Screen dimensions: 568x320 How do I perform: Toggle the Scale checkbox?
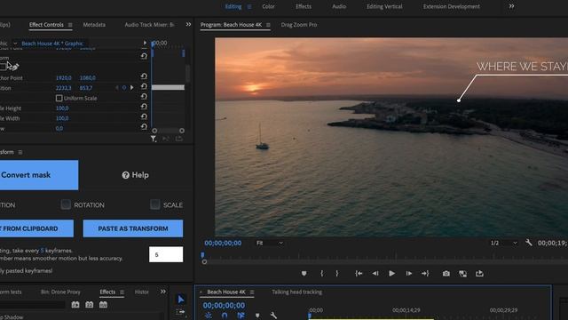(x=155, y=204)
